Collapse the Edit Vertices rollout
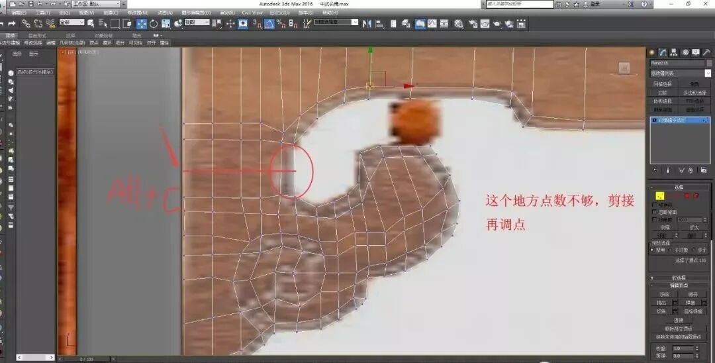Screen dimensions: 715x363 pos(679,285)
